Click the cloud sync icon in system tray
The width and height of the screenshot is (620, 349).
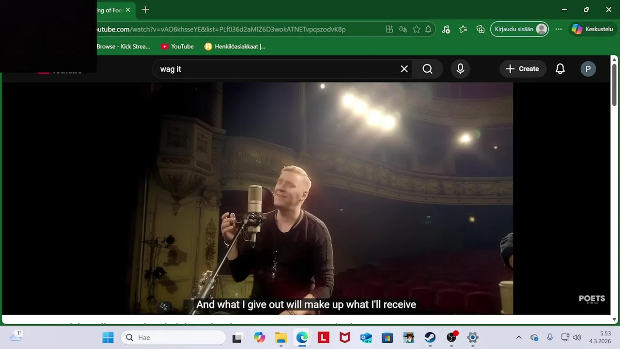pos(534,337)
